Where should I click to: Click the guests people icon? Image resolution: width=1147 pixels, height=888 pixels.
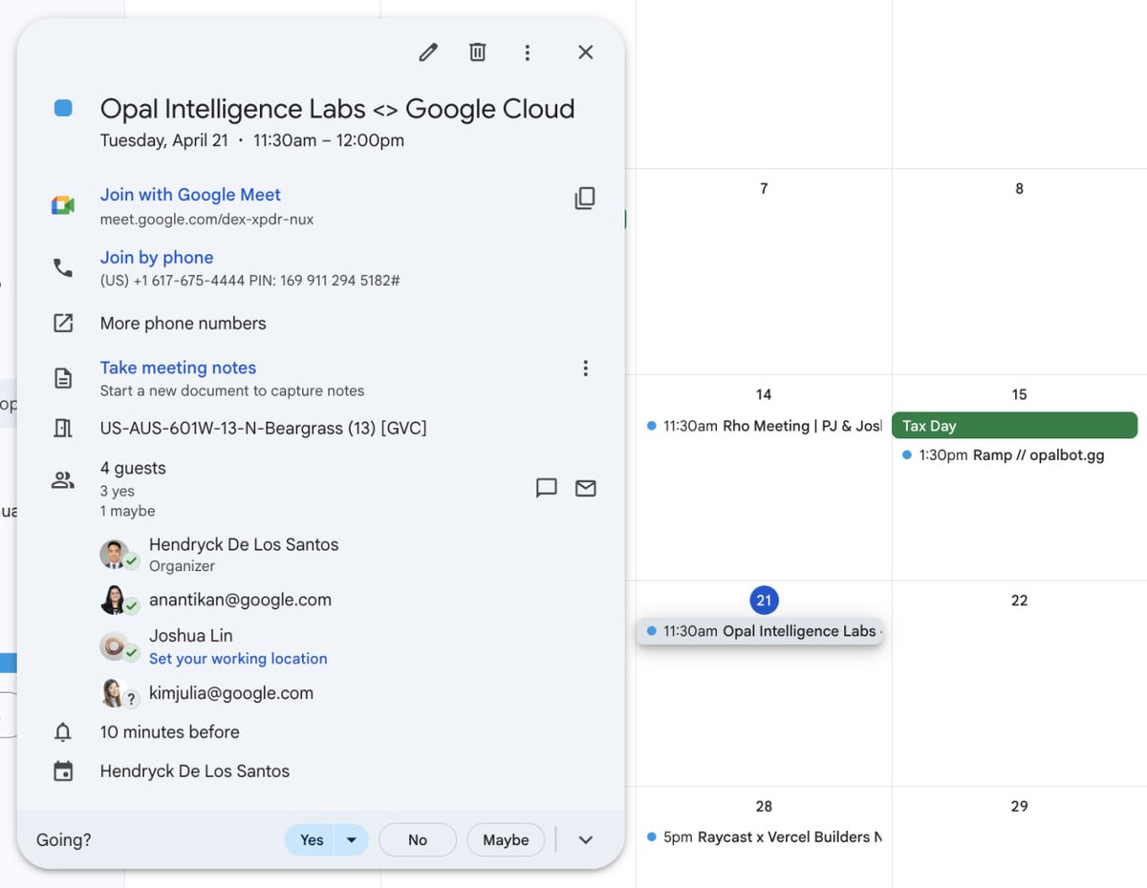[x=63, y=480]
